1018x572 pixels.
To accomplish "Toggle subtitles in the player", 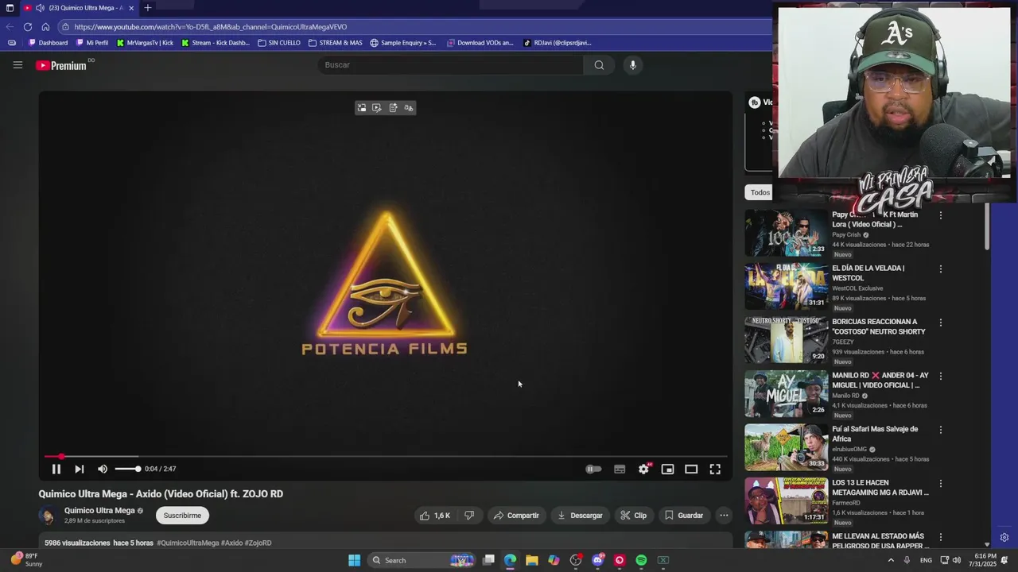I will click(x=620, y=470).
